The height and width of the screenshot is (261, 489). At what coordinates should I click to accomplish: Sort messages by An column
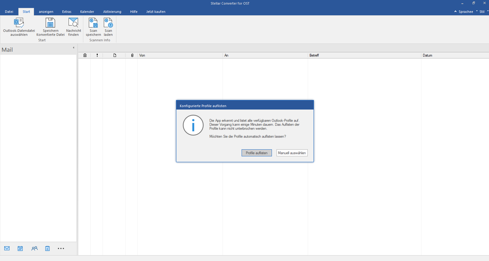265,55
